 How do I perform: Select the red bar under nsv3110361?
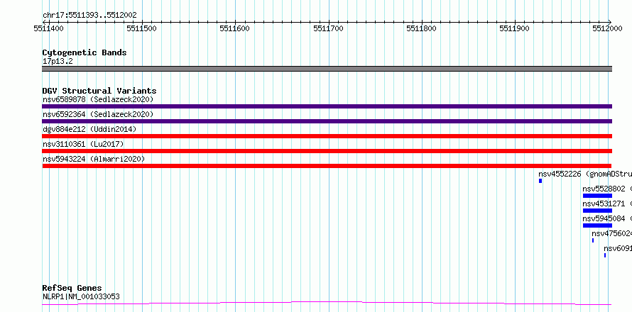click(327, 151)
